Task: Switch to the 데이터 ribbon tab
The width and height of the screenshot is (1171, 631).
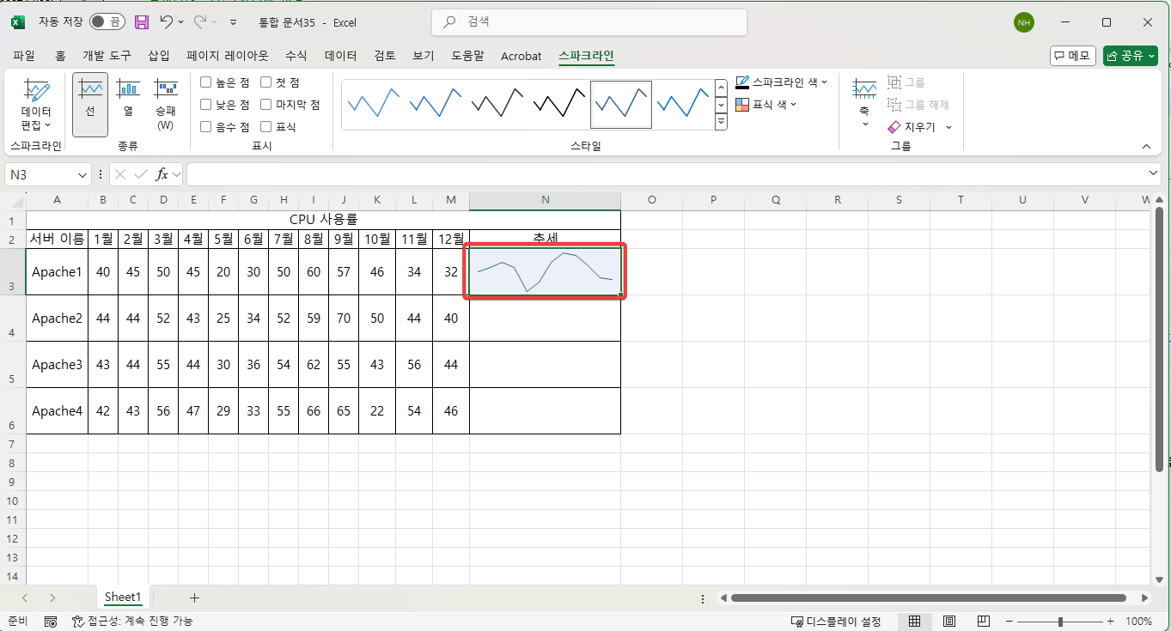Action: (340, 56)
